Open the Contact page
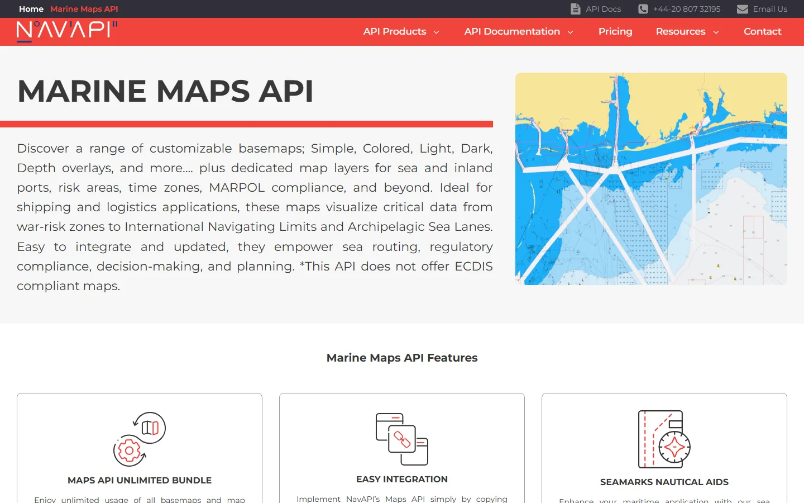The height and width of the screenshot is (503, 804). 762,31
